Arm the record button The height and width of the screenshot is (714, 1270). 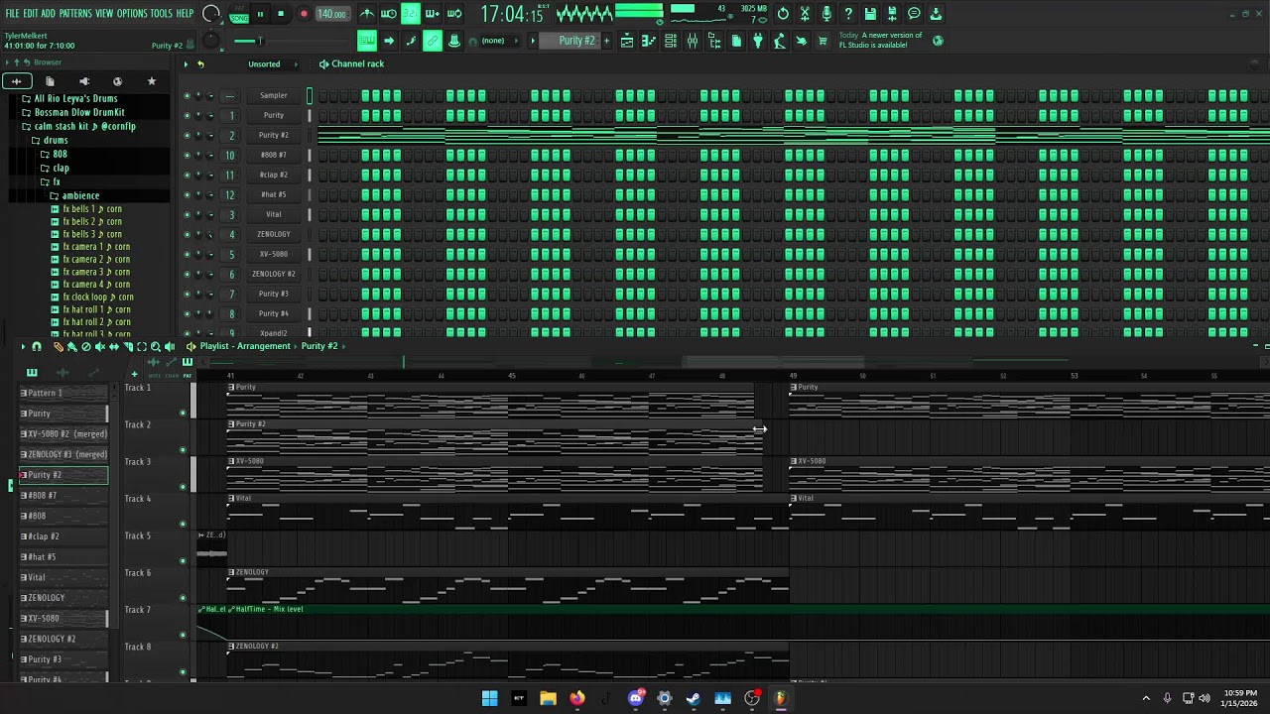click(304, 14)
